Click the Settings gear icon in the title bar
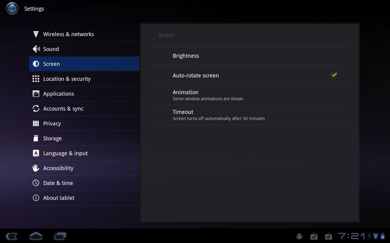Image resolution: width=390 pixels, height=243 pixels. coord(12,8)
